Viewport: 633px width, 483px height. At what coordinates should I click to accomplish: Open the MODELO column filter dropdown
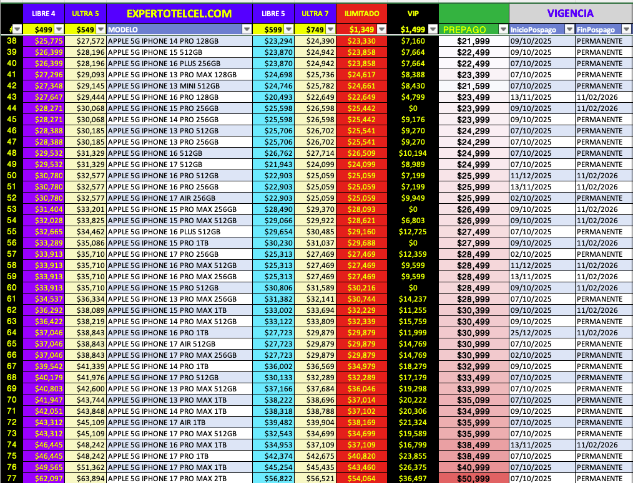[x=247, y=29]
